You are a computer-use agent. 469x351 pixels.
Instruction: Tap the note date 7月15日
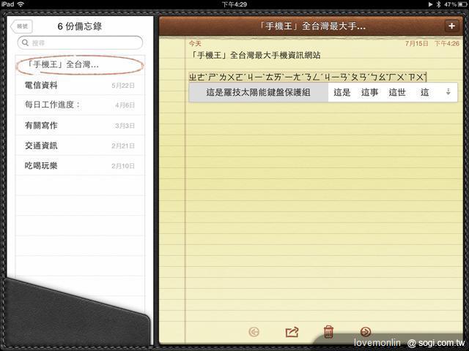417,44
